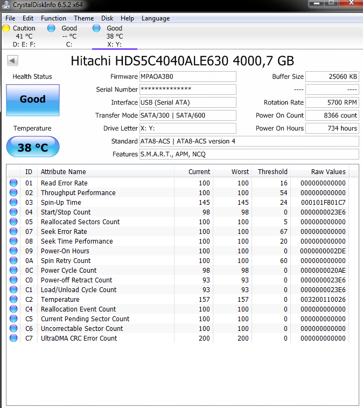Click the Firmware field MPAOA3B0

(x=188, y=77)
